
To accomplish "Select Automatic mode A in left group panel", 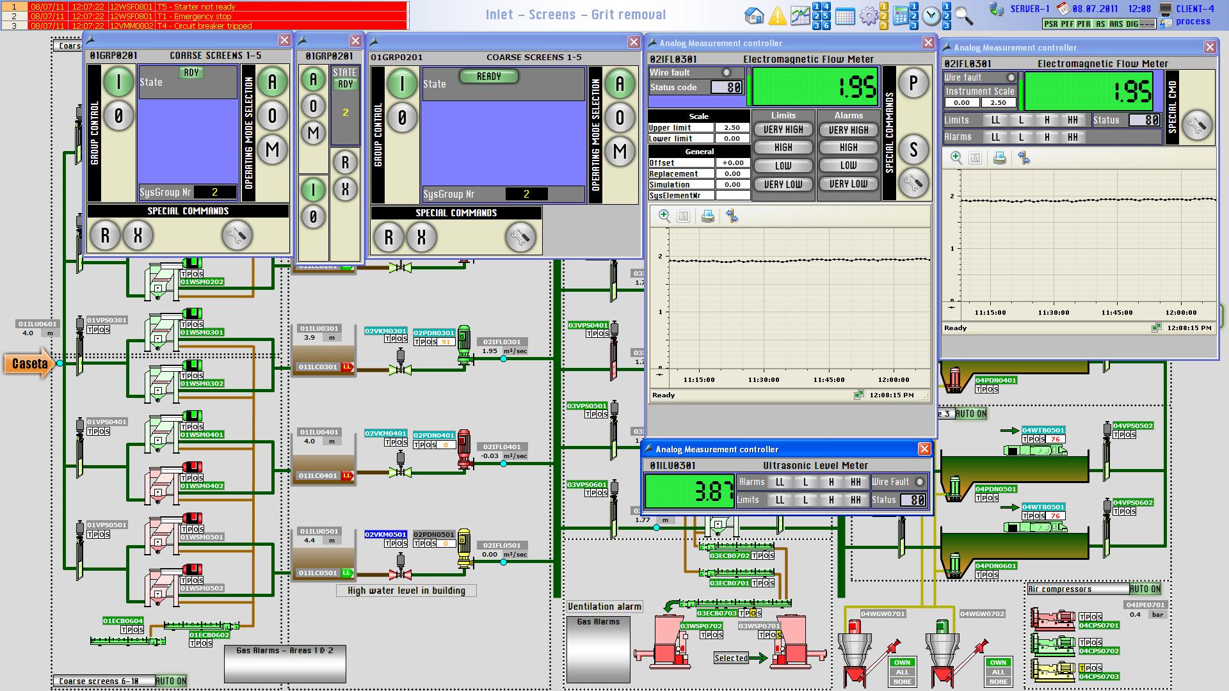I will coord(272,82).
